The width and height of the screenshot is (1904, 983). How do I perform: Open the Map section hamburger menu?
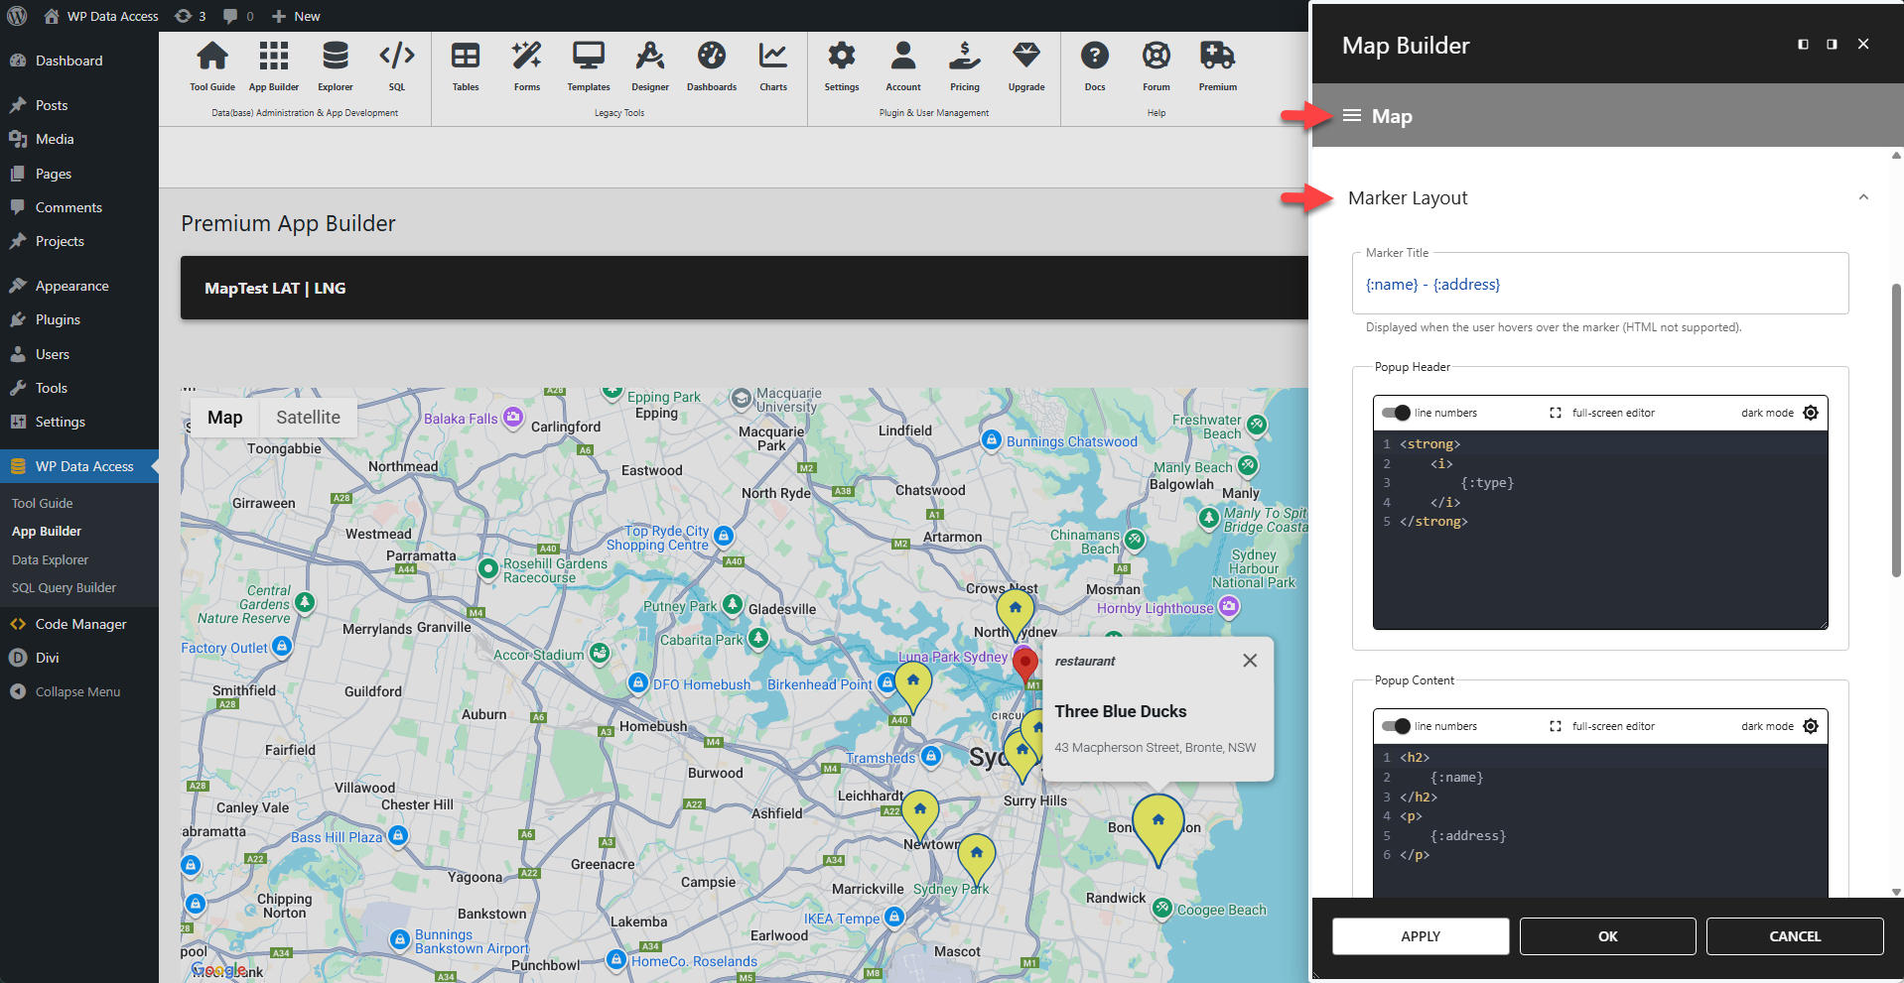1351,115
